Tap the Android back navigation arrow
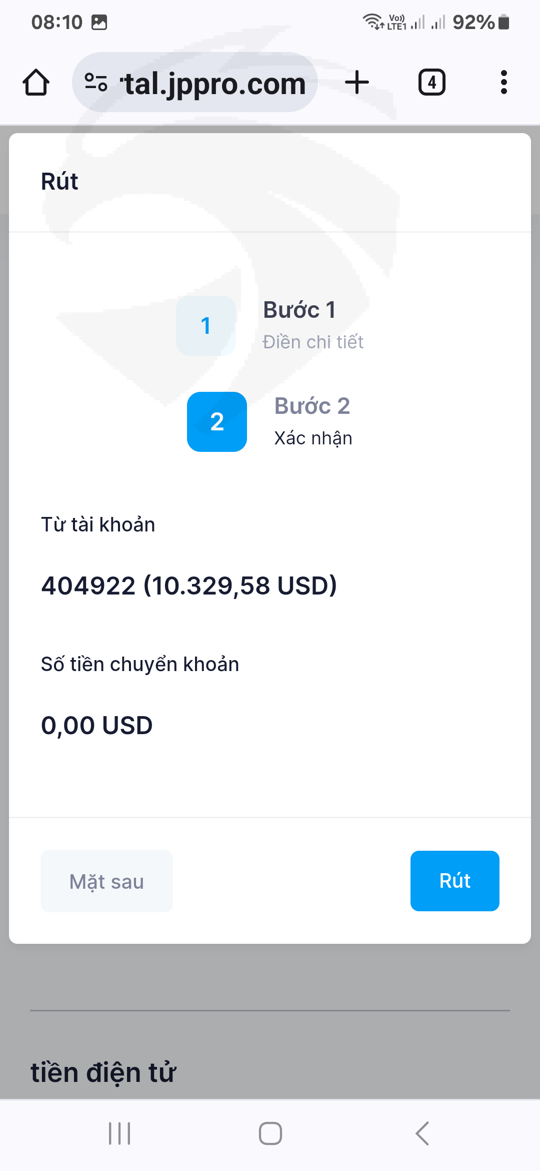 (422, 1133)
